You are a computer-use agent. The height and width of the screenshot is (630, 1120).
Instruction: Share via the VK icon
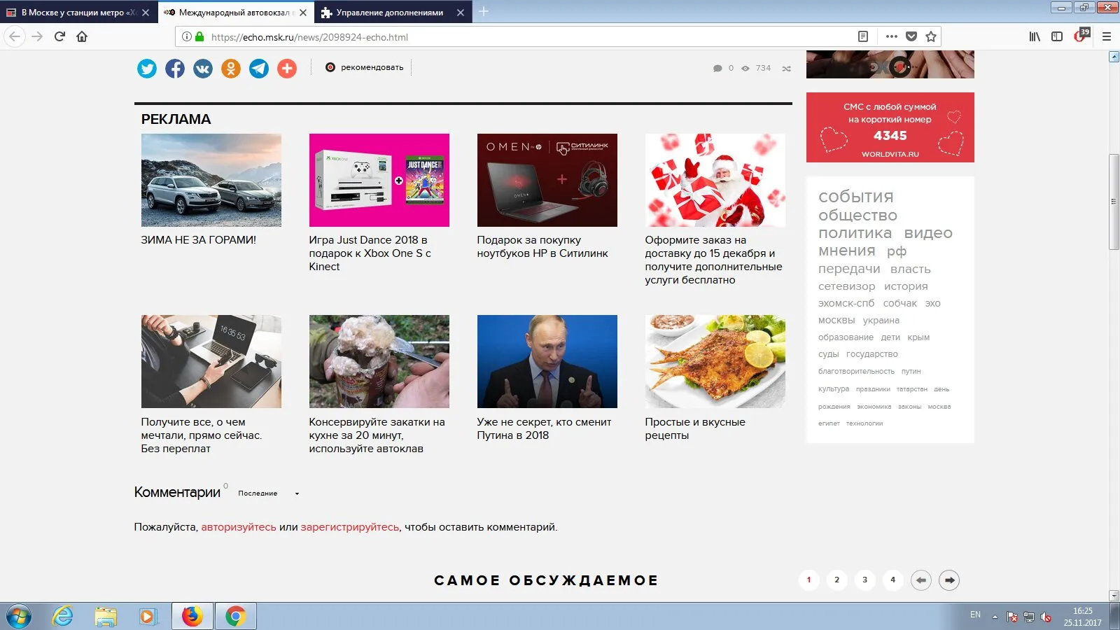203,69
